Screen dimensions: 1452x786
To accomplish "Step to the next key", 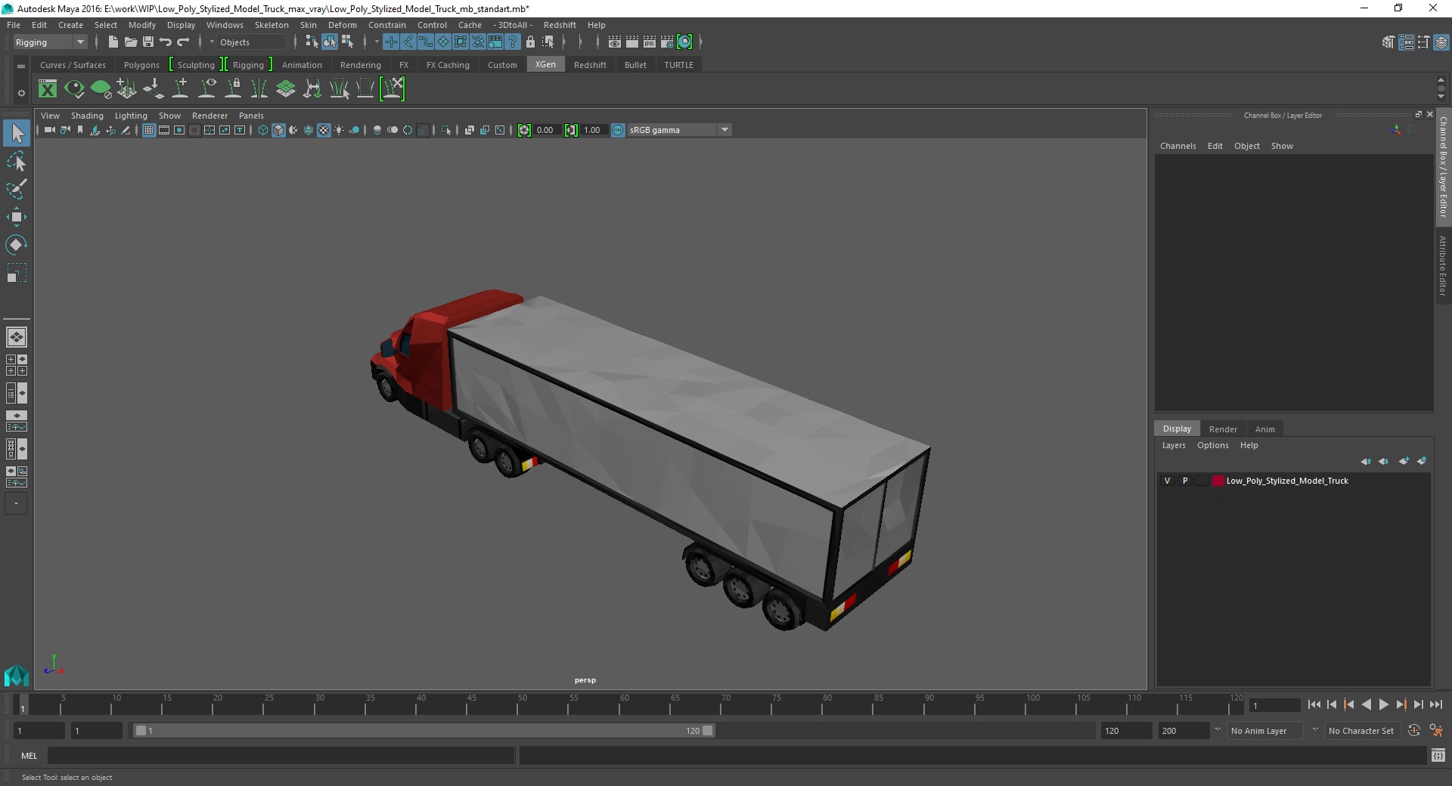I will pyautogui.click(x=1401, y=704).
